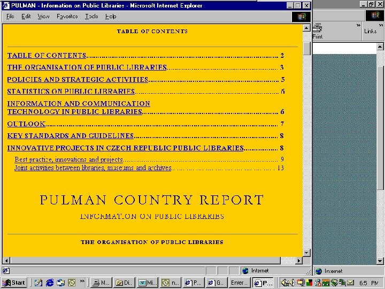Click Links label in background window
Viewport: 385px width, 289px height.
370,31
